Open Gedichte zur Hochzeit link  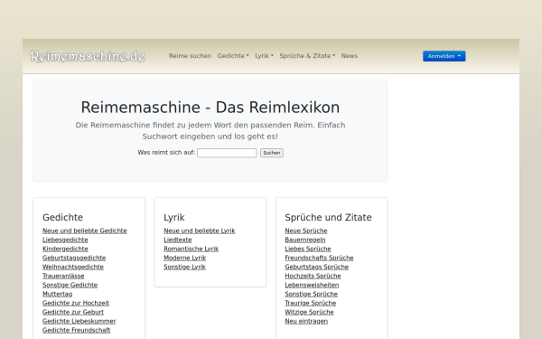[76, 303]
